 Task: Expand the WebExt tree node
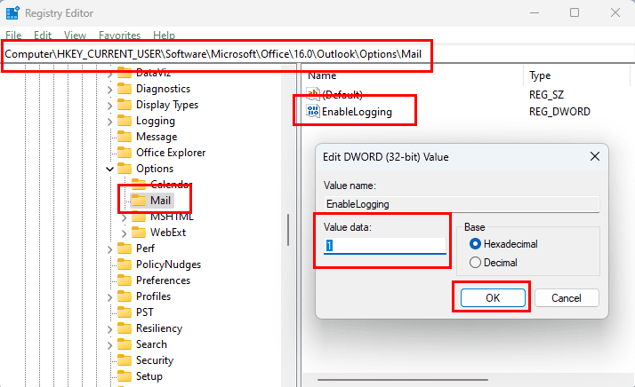(125, 233)
